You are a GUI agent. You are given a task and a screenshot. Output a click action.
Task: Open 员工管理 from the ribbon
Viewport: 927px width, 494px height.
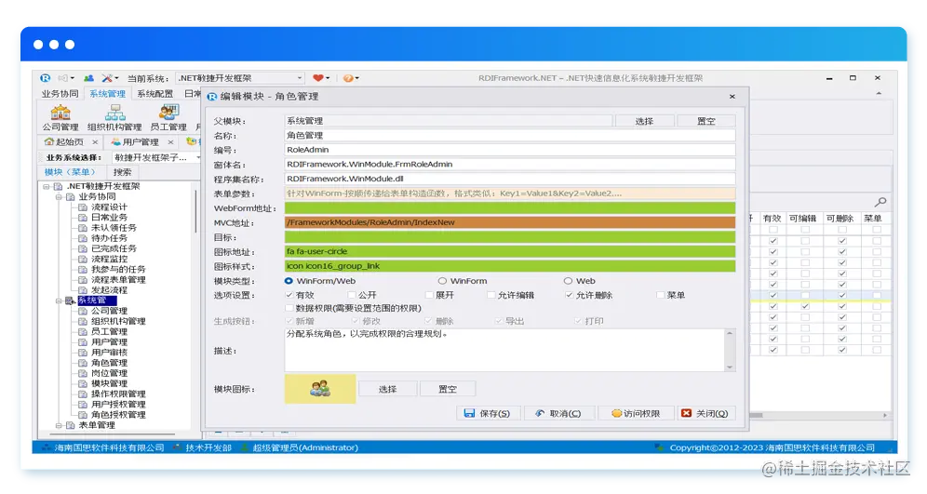coord(168,117)
